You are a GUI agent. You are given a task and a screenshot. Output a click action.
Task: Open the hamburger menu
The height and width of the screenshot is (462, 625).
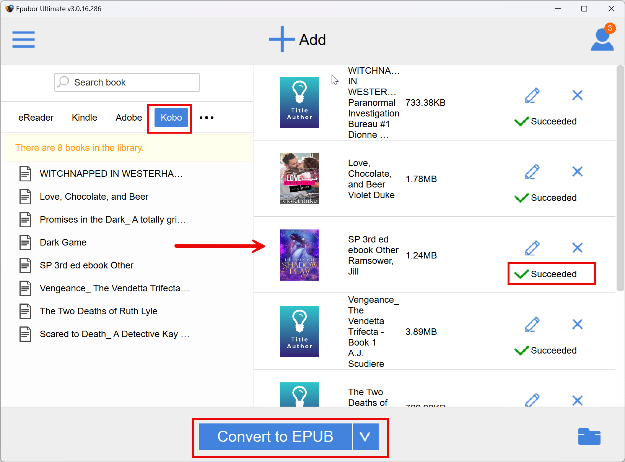click(24, 39)
